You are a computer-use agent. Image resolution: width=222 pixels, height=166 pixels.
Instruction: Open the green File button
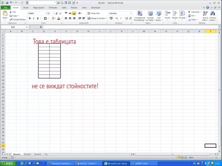click(5, 7)
